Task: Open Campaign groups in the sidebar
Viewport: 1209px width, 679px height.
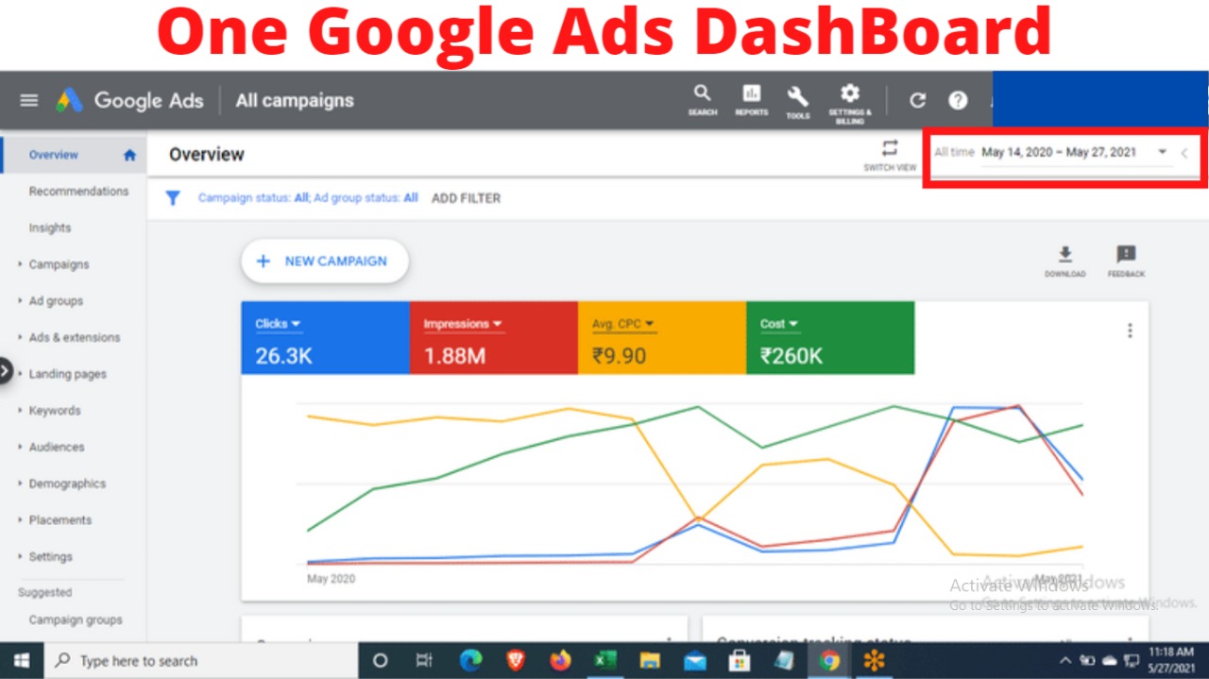Action: (x=76, y=620)
